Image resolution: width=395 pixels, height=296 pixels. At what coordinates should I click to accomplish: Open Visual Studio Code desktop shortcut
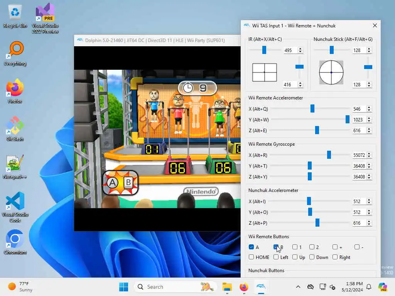pyautogui.click(x=15, y=207)
